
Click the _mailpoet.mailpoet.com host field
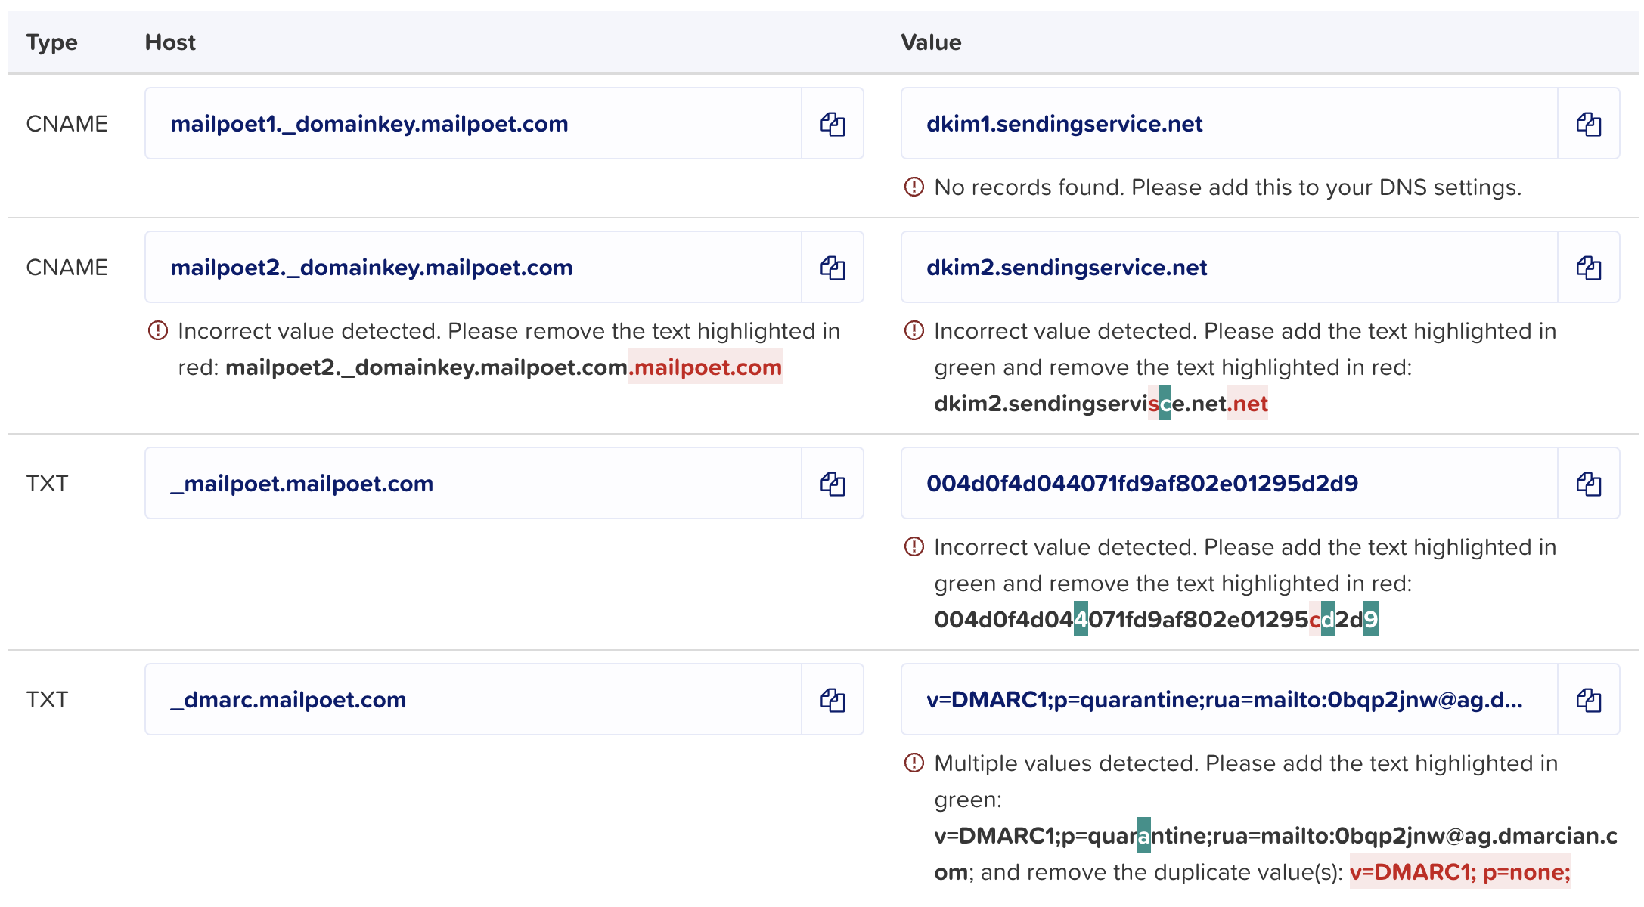click(473, 484)
